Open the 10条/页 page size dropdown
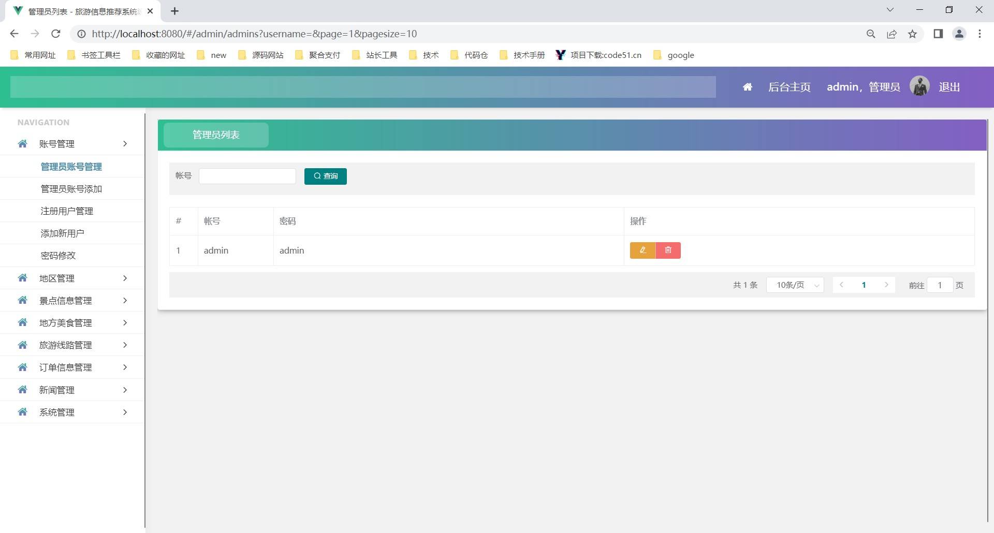Image resolution: width=994 pixels, height=533 pixels. [x=795, y=285]
